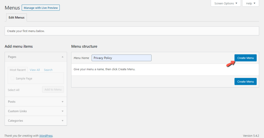264x138 pixels.
Task: Open the WordPress footer link
Action: [x=46, y=136]
